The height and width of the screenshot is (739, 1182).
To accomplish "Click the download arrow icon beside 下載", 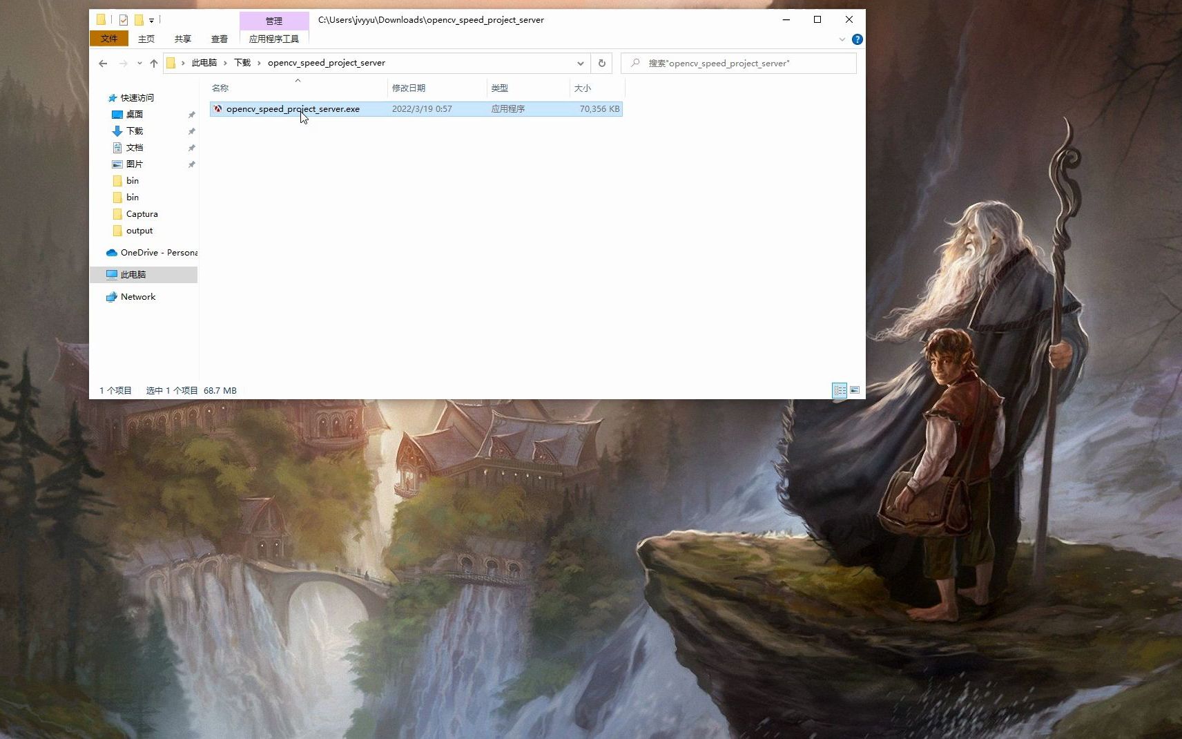I will pyautogui.click(x=117, y=131).
